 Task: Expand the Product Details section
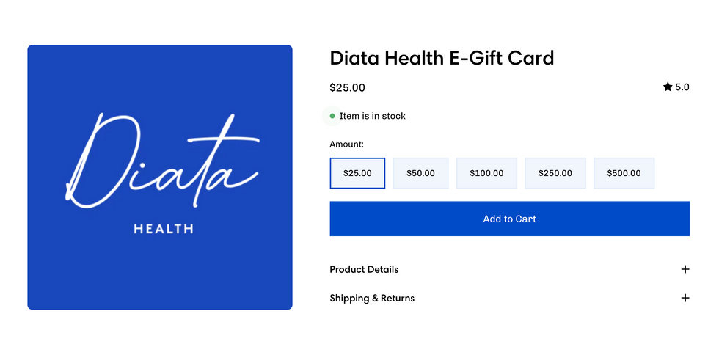(x=364, y=269)
